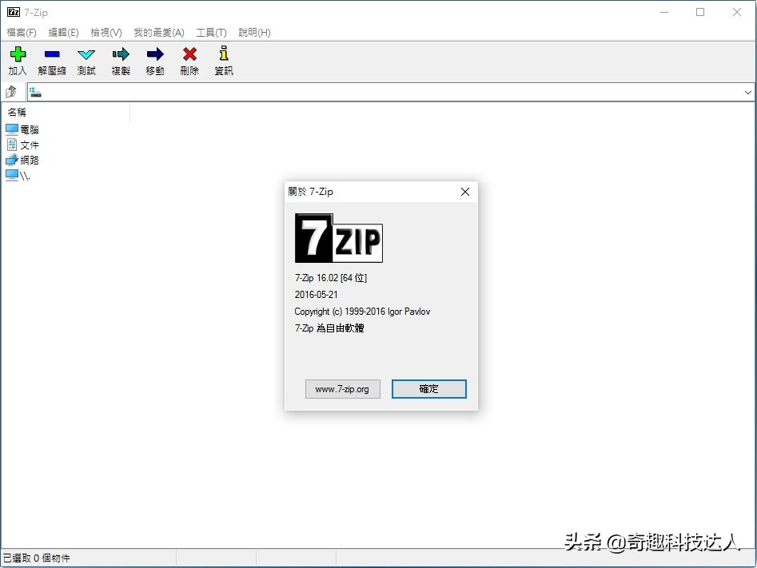757x568 pixels.
Task: Click the www.7-zip.org button
Action: click(x=342, y=389)
